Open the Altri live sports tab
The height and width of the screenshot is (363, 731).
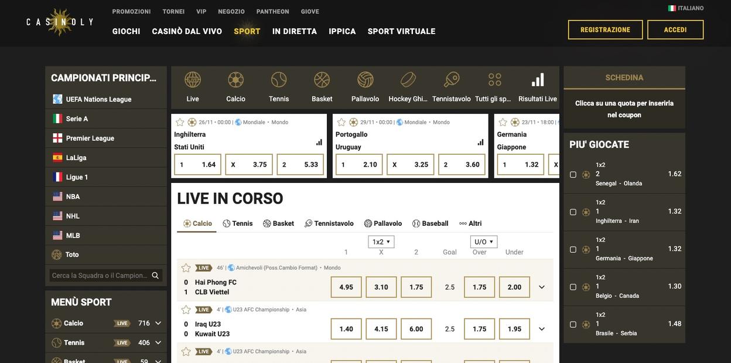click(x=470, y=223)
